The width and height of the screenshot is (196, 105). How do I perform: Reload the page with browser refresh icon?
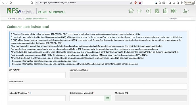[11, 3]
